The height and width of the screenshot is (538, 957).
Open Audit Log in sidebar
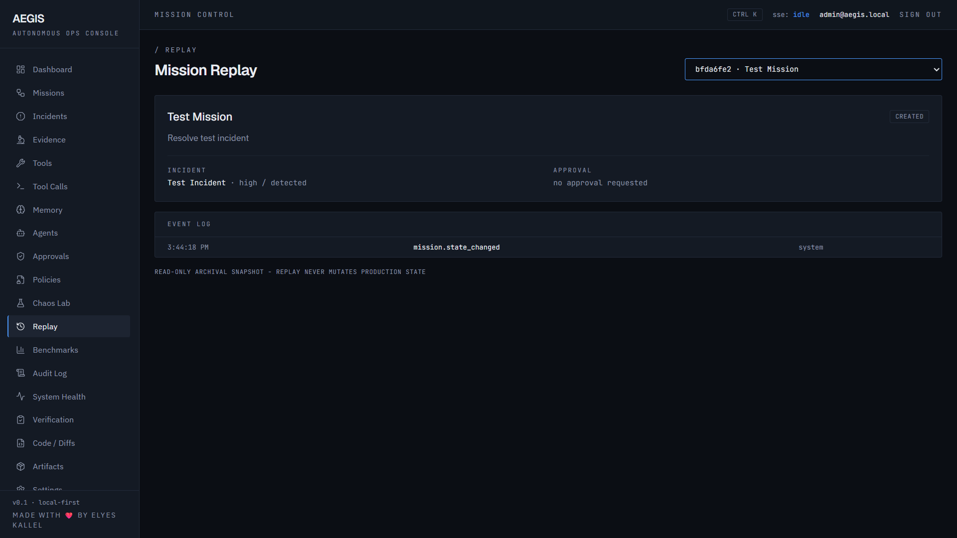[69, 373]
